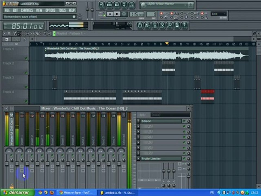
Task: Click the record button in transport
Action: coord(124,14)
